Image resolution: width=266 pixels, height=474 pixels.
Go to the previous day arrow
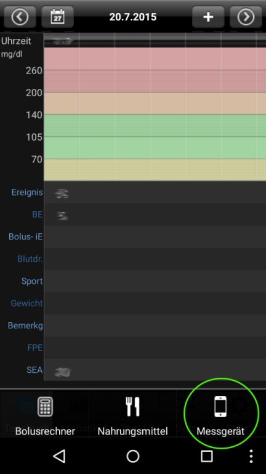[20, 17]
